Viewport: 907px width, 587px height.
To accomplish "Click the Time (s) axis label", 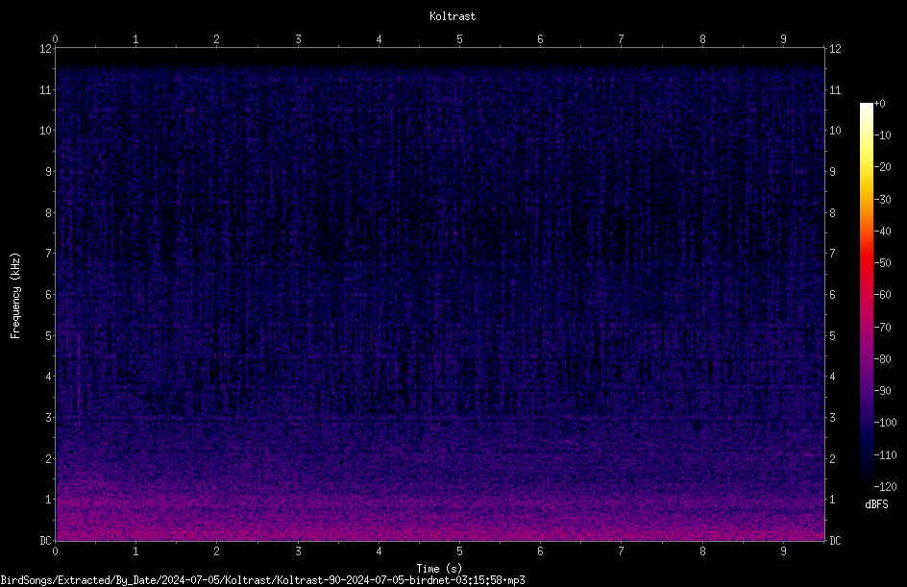I will 439,569.
